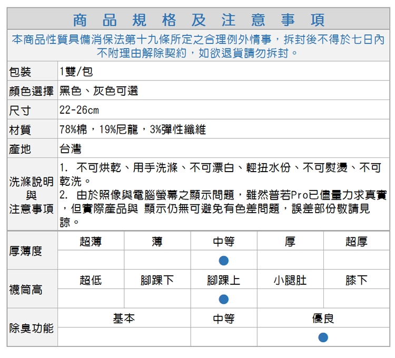Click the empty cell under 厚
The height and width of the screenshot is (358, 395).
coord(290,261)
